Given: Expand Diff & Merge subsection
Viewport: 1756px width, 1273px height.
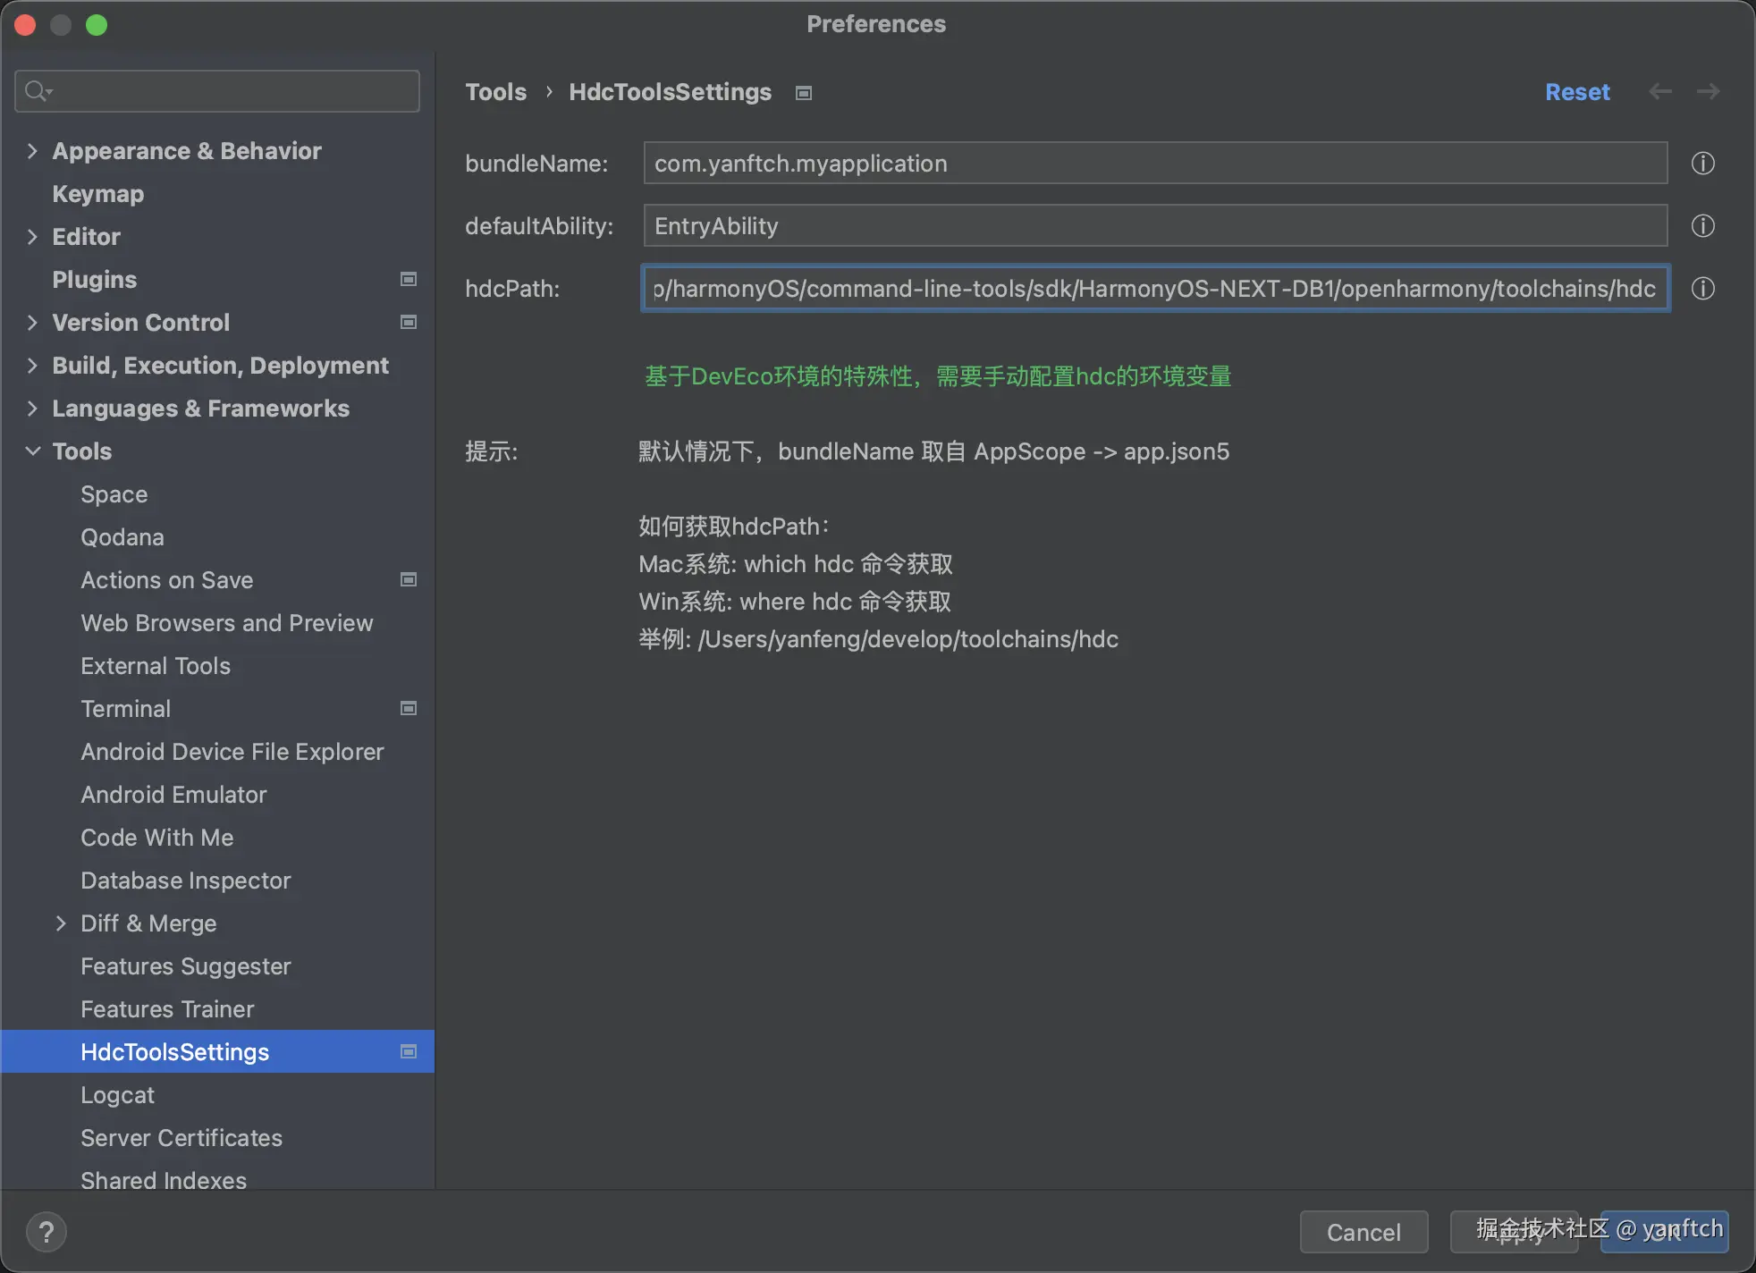Looking at the screenshot, I should (x=61, y=923).
